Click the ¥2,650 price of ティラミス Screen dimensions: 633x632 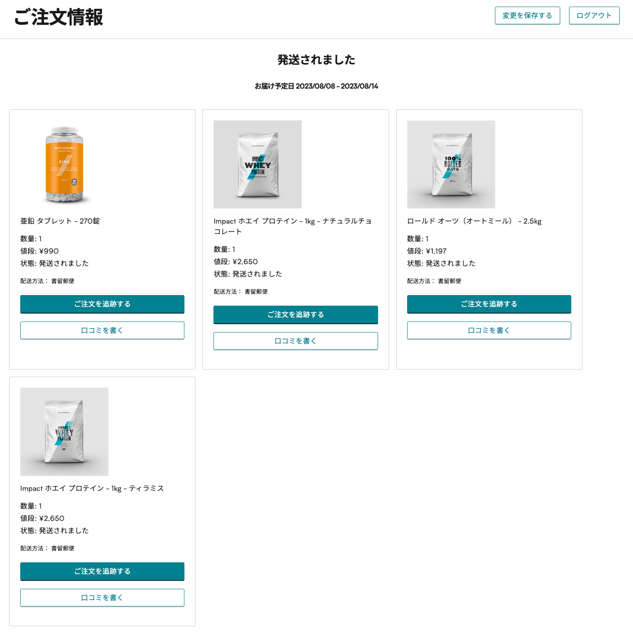(52, 518)
